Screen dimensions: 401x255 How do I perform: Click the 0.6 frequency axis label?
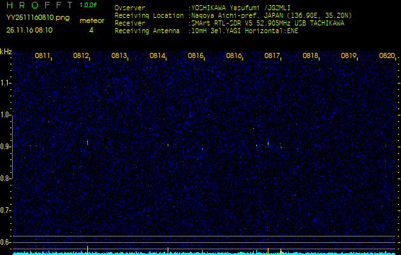click(x=6, y=242)
